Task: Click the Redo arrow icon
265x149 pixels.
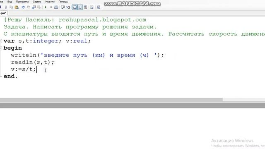Action: pyautogui.click(x=29, y=7)
